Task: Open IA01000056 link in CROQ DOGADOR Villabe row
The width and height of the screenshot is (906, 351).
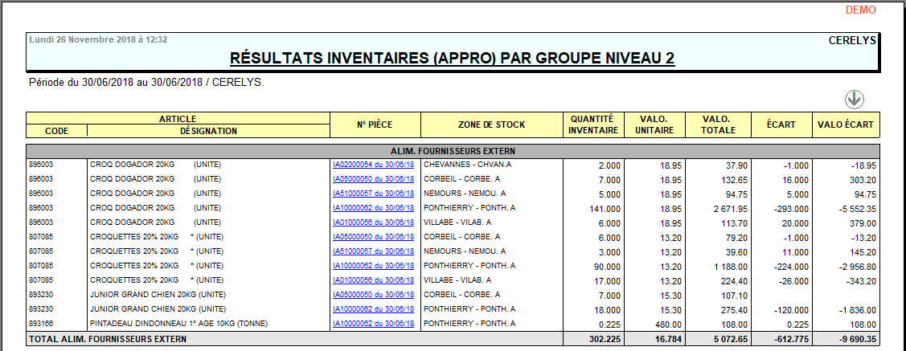Action: pos(373,222)
